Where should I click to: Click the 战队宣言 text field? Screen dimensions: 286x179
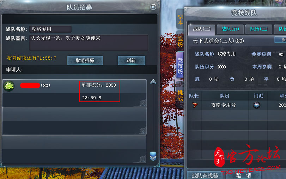pos(89,43)
